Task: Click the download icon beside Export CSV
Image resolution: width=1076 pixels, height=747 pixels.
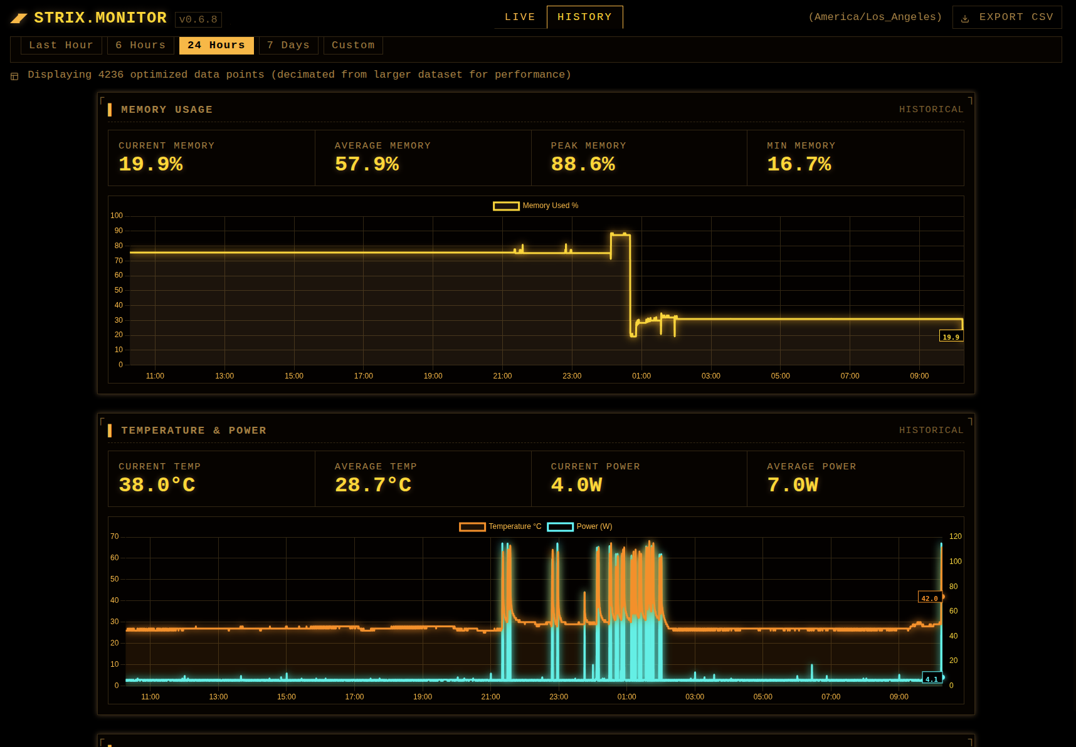Action: point(965,18)
